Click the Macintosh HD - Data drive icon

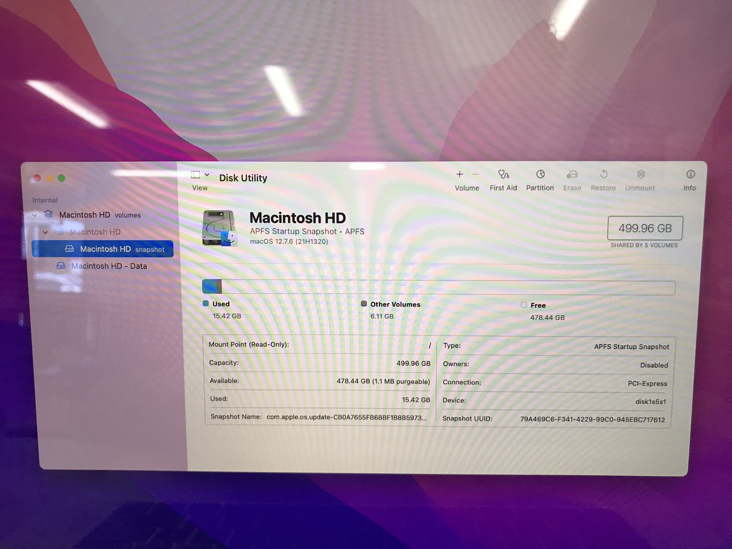click(x=61, y=266)
